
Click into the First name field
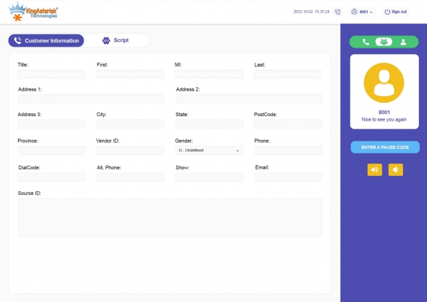(x=130, y=74)
